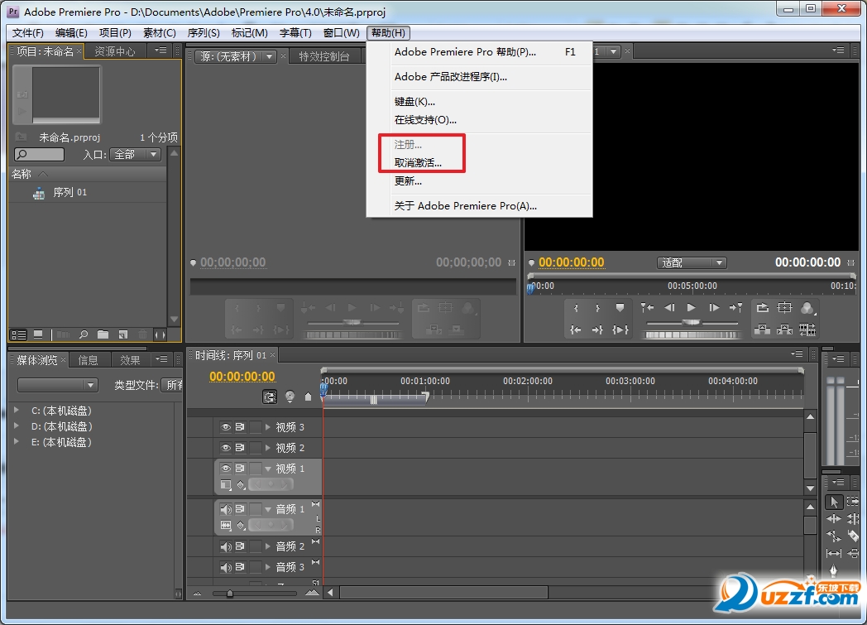The width and height of the screenshot is (867, 625).
Task: Choose 关于 Adobe Premiere Pro(A)...
Action: click(x=466, y=206)
